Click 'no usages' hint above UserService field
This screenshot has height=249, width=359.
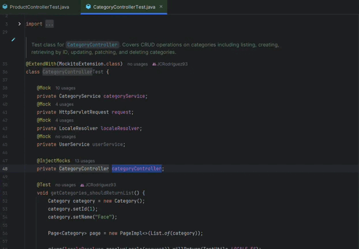pos(65,137)
